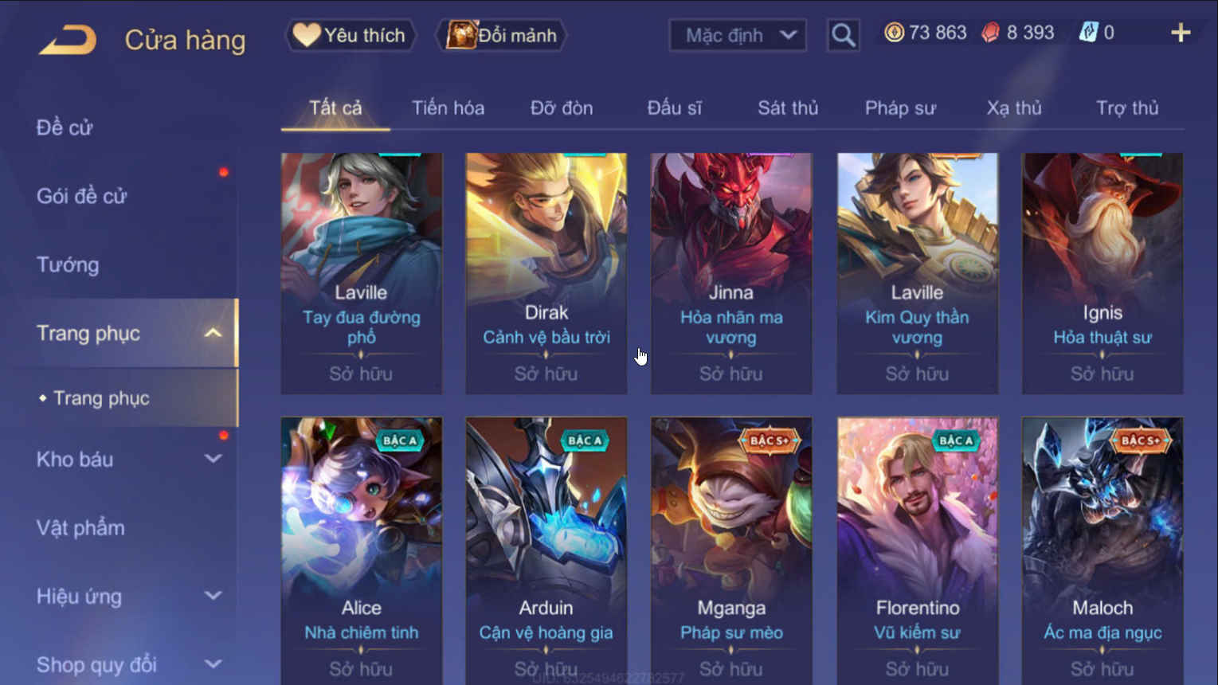Open the search magnifier icon
The width and height of the screenshot is (1218, 685).
[x=843, y=35]
